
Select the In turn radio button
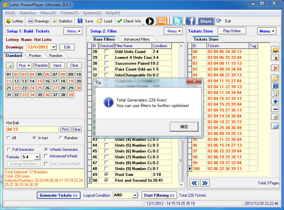(x=34, y=138)
